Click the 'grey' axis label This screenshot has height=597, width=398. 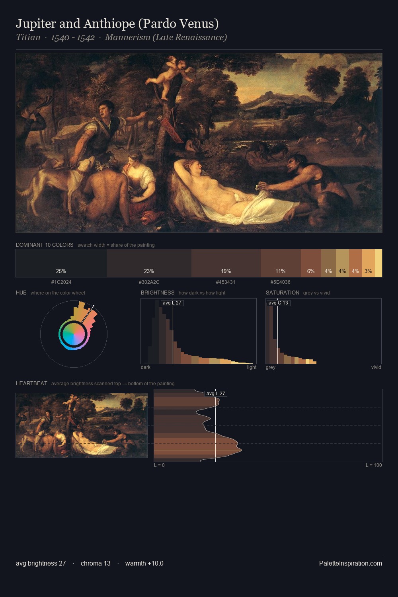tap(271, 367)
